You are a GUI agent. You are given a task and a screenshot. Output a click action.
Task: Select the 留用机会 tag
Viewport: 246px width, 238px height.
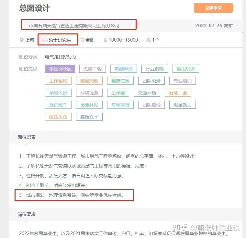[185, 69]
